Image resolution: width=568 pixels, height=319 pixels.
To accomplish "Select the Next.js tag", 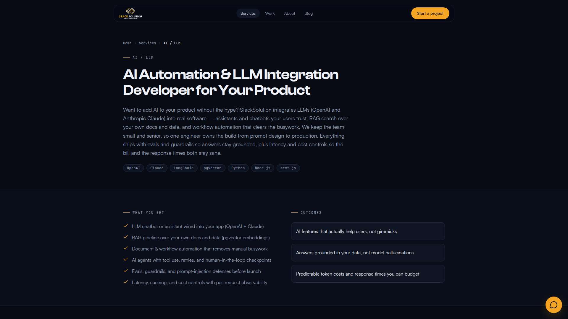I will point(288,168).
